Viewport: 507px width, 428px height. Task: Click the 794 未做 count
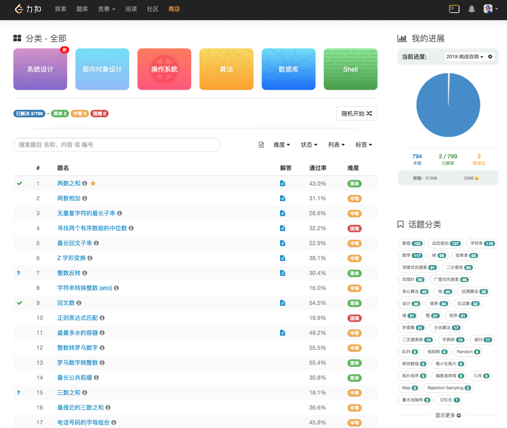tap(417, 159)
